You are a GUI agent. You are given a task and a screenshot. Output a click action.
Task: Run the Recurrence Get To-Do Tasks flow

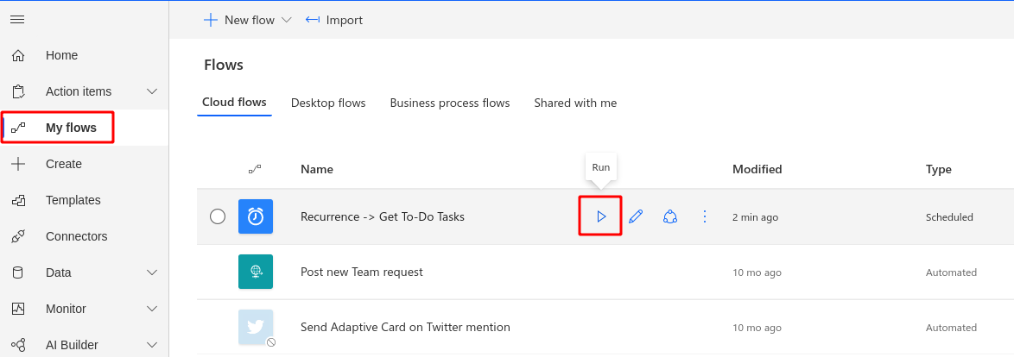pyautogui.click(x=601, y=216)
